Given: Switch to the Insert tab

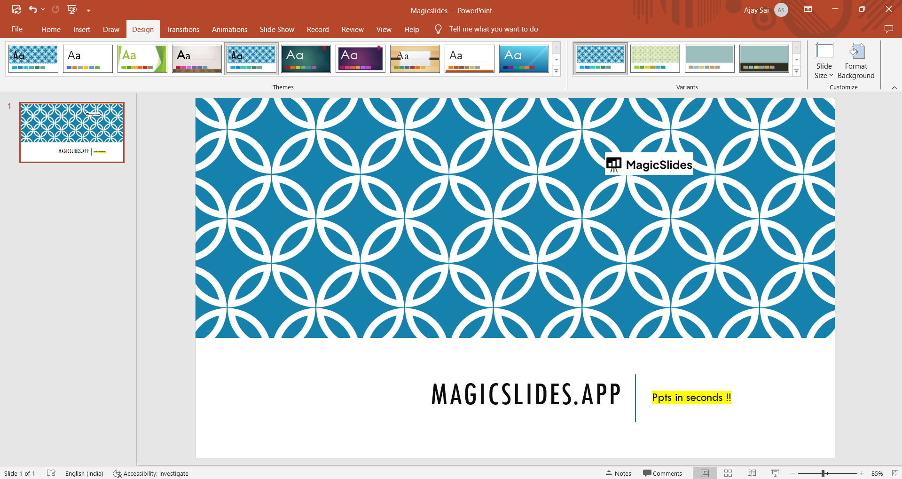Looking at the screenshot, I should click(x=82, y=29).
